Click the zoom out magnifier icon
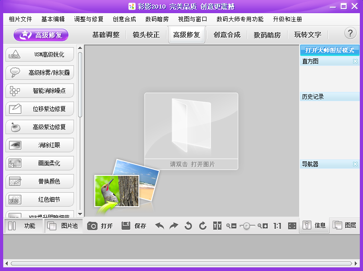The height and width of the screenshot is (271, 363). (231, 226)
